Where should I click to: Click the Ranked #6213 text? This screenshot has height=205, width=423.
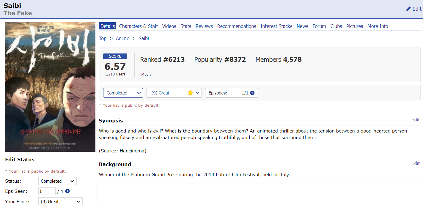click(x=162, y=59)
